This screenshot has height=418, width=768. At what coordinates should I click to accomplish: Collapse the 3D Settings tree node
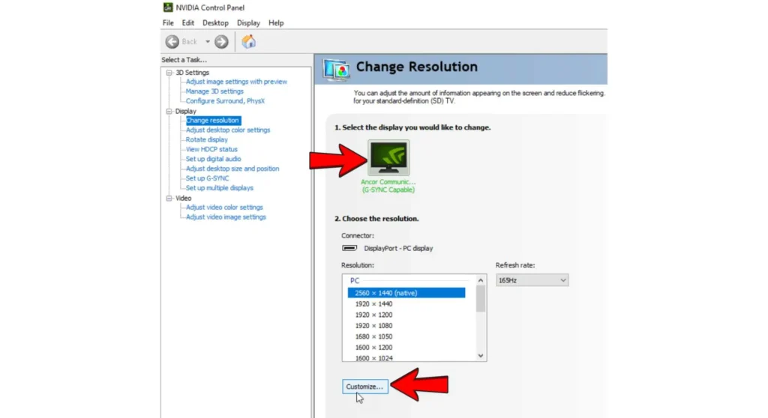[x=169, y=73]
